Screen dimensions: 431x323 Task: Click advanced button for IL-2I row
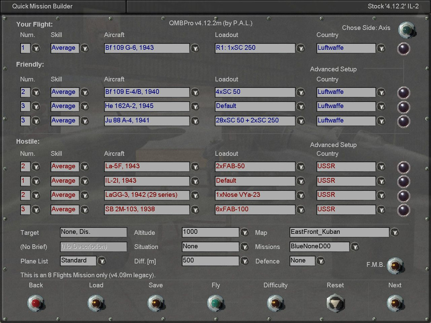404,182
